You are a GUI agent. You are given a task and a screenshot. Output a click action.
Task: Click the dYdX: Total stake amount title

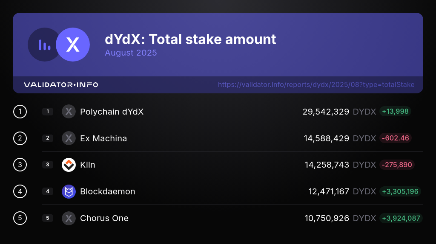pos(190,39)
